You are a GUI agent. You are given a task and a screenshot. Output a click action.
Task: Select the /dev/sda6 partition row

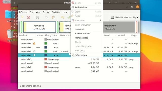[79, 59]
